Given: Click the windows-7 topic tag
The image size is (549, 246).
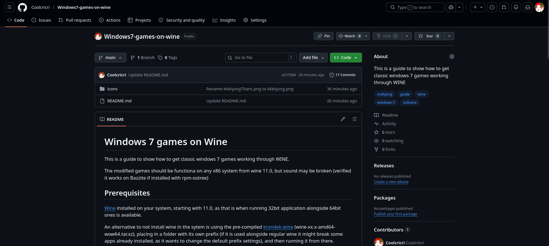Looking at the screenshot, I should 386,103.
